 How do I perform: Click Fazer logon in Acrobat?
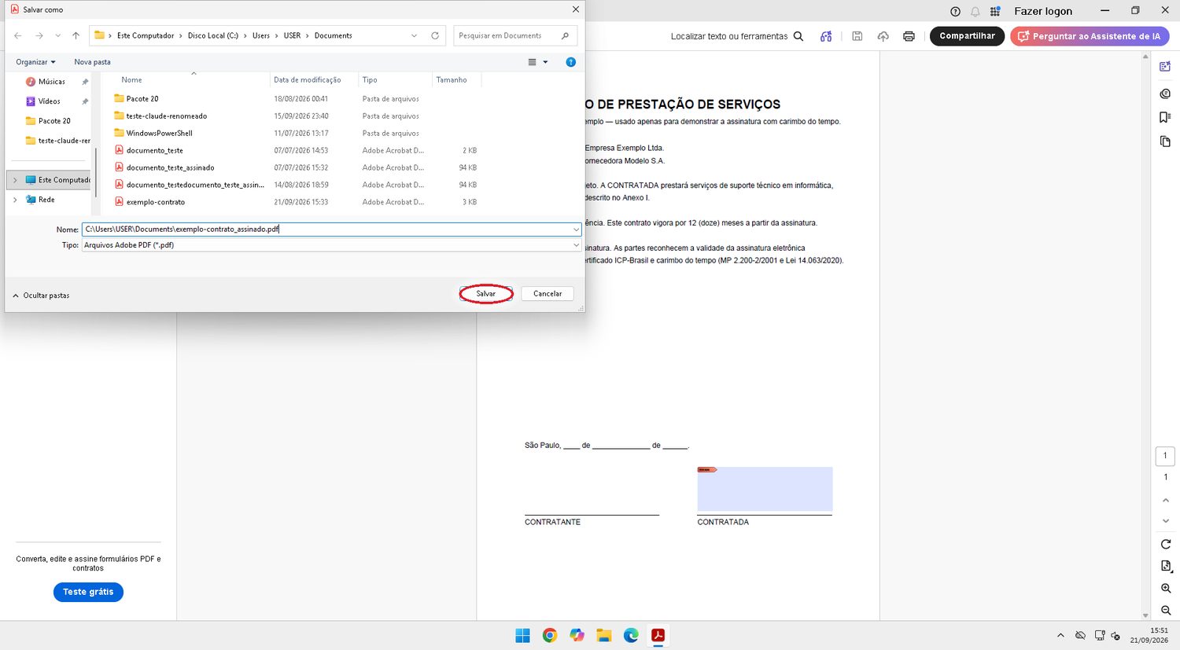click(1043, 11)
